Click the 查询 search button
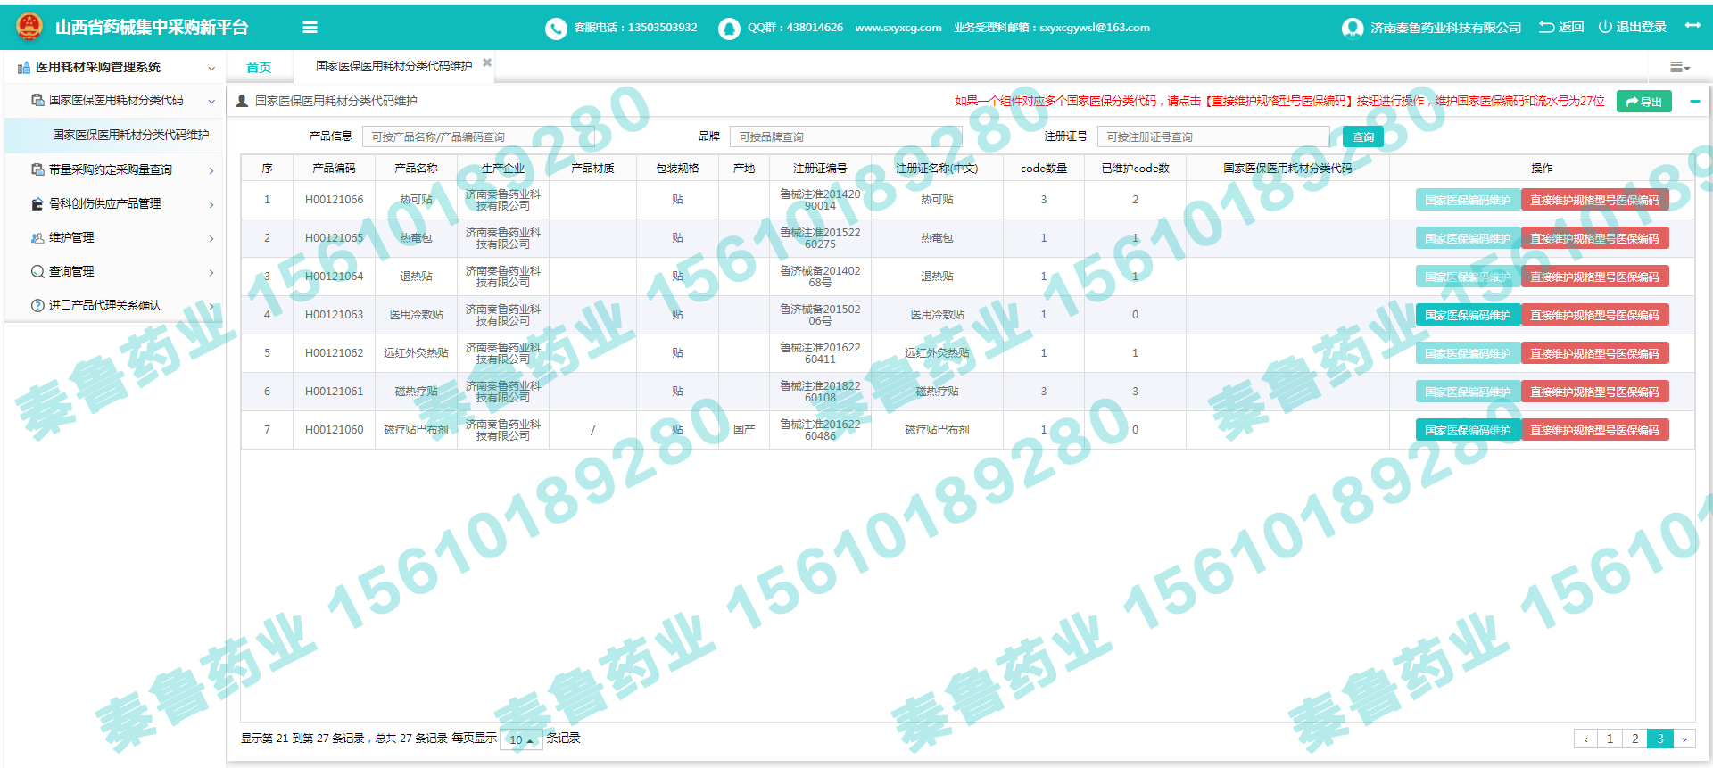This screenshot has height=768, width=1713. click(1362, 136)
